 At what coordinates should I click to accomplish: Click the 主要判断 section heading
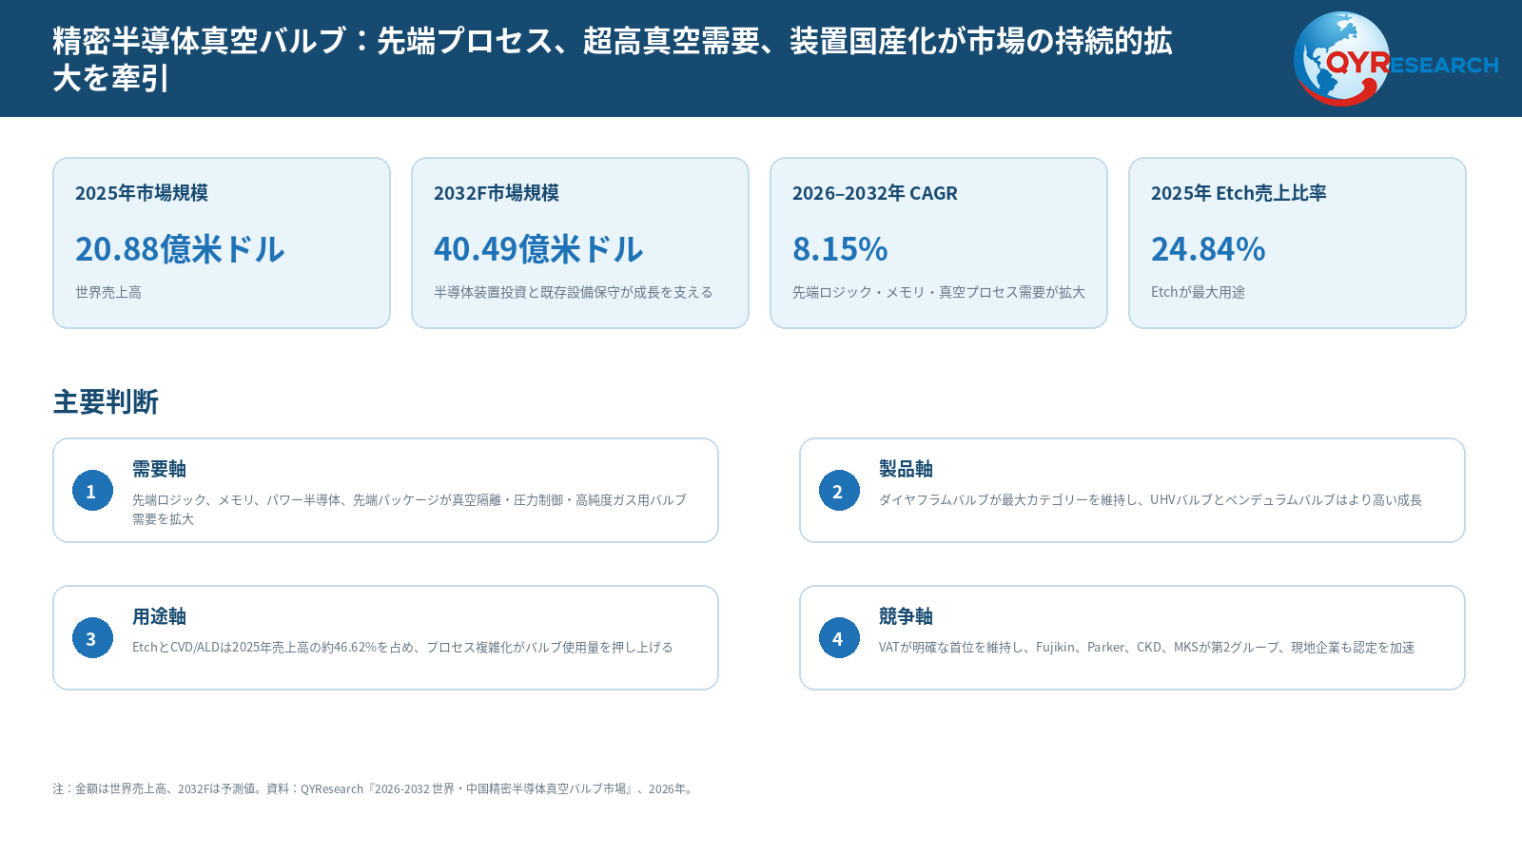pos(106,402)
